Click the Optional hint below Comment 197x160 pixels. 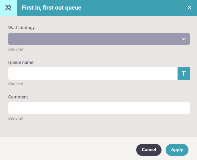tap(16, 119)
